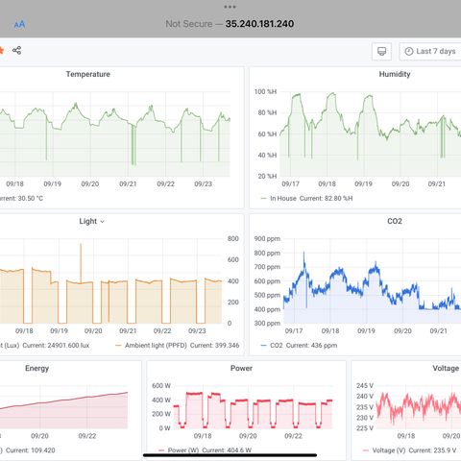461x461 pixels.
Task: Click the Current: 30.50 °C temperature value
Action: pos(21,198)
